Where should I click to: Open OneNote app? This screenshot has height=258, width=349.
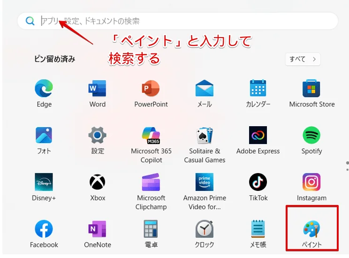(97, 234)
